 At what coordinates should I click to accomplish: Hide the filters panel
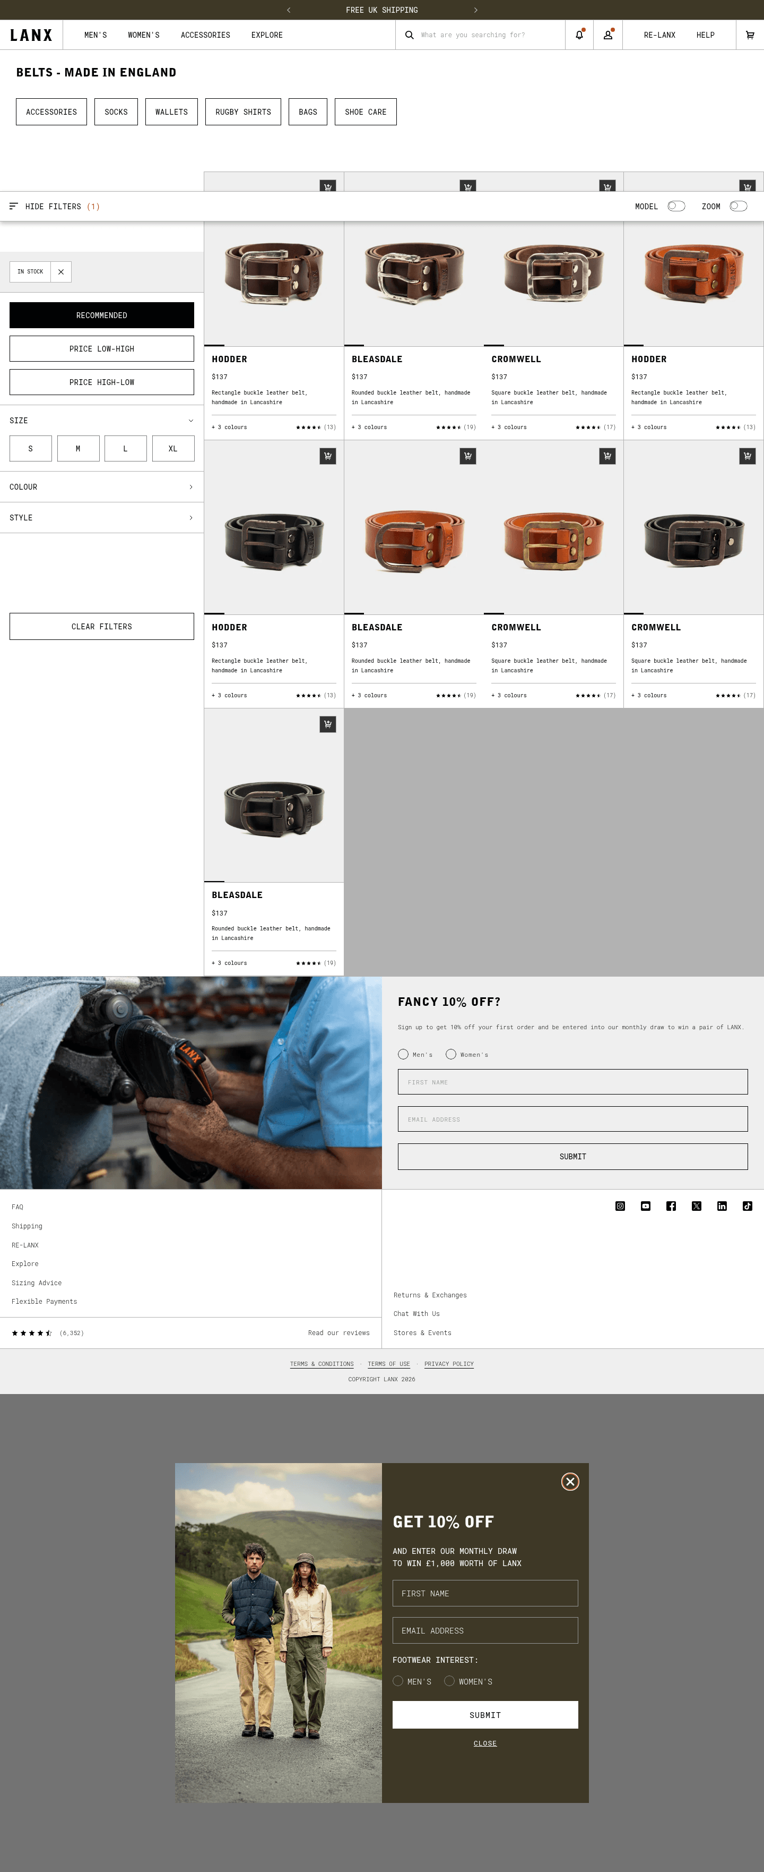point(54,207)
